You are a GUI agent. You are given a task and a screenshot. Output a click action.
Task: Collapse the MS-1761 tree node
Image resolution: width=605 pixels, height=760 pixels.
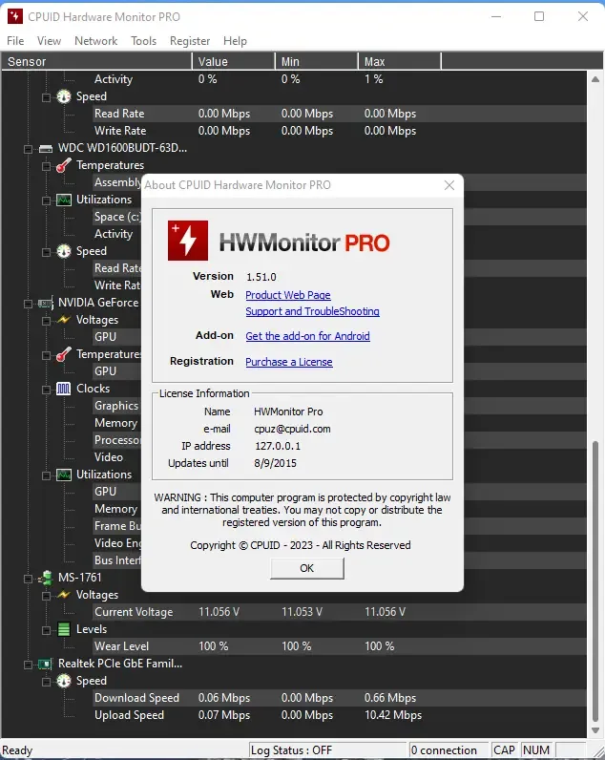(x=28, y=579)
